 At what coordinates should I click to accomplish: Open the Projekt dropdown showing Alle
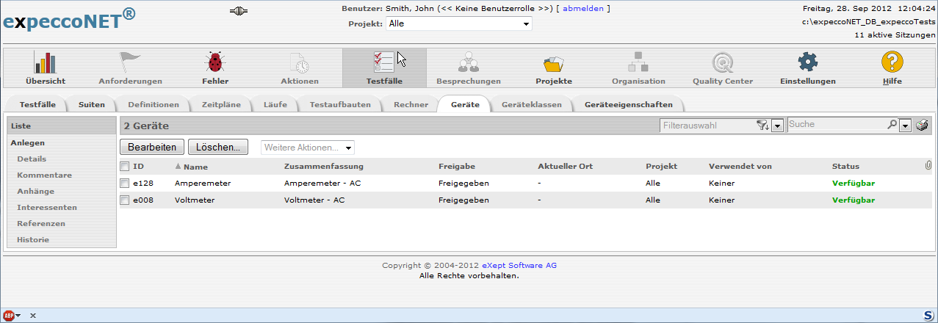tap(458, 23)
